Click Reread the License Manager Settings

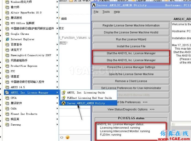(131, 67)
